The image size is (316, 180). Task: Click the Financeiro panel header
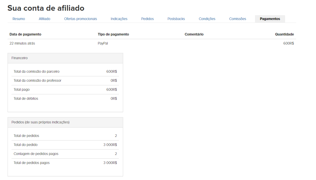tap(65, 58)
